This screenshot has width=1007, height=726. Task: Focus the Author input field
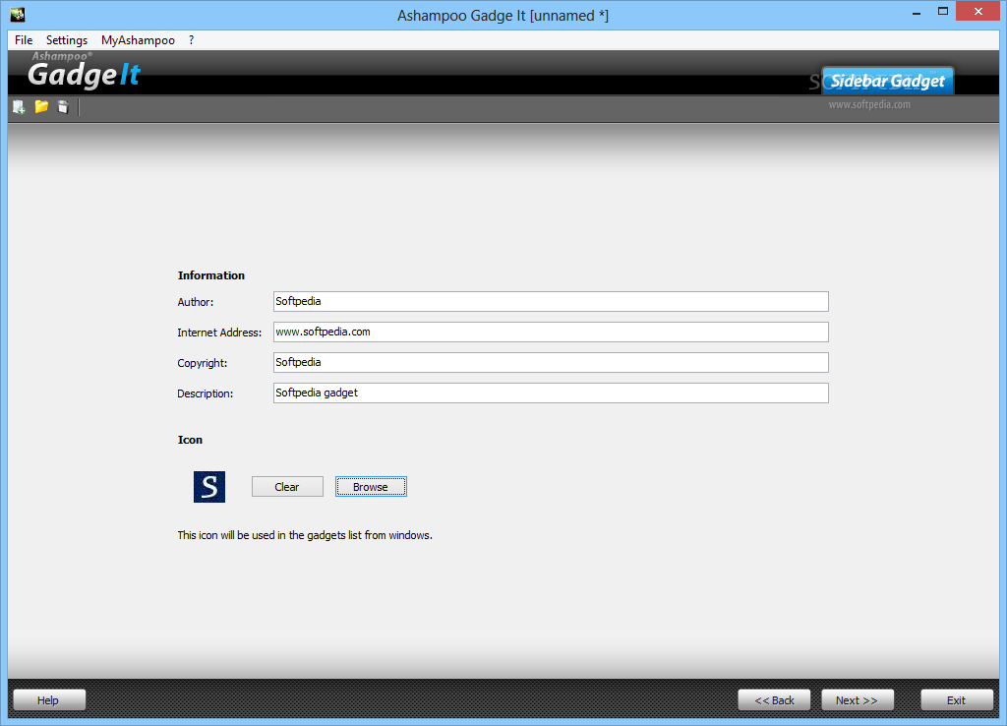tap(551, 301)
